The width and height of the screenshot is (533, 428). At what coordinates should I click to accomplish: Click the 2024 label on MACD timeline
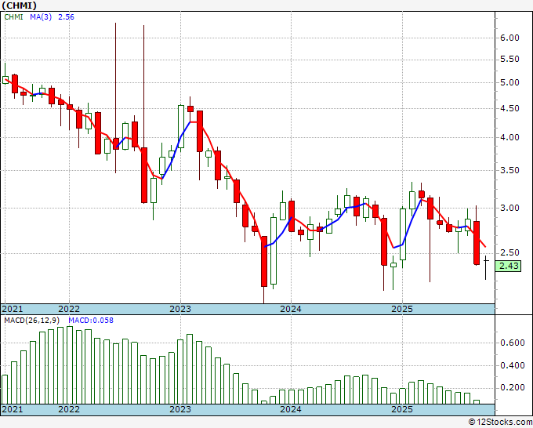[291, 409]
